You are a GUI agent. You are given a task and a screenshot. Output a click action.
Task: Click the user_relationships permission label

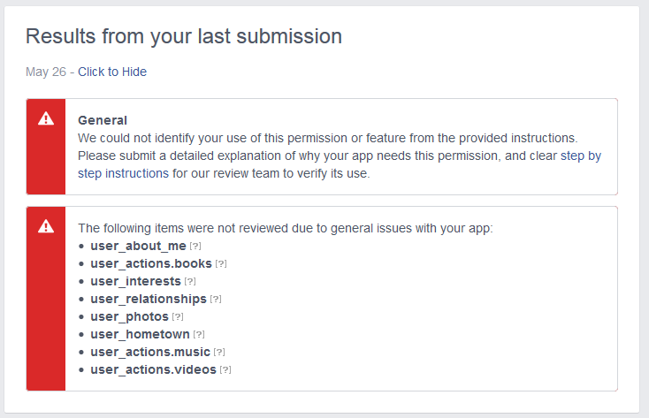[148, 299]
